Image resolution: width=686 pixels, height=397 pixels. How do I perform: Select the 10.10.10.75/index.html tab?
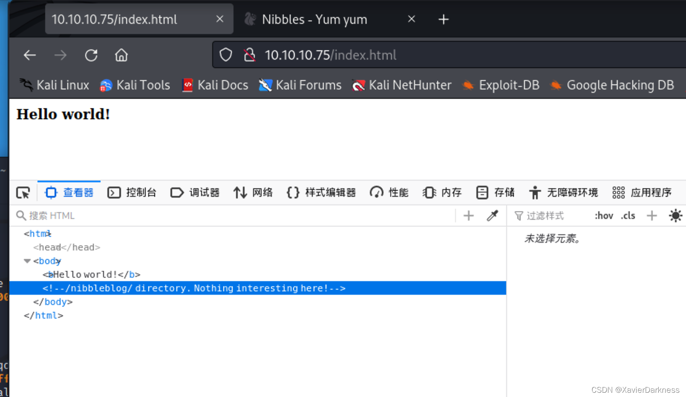(139, 19)
